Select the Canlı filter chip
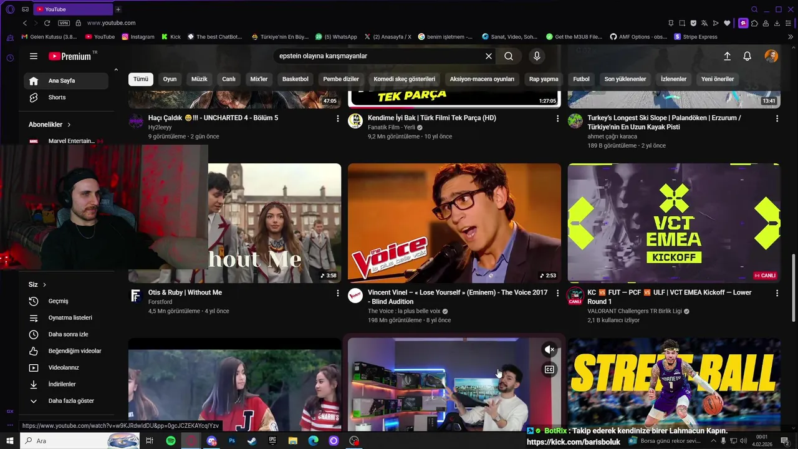 click(x=229, y=79)
